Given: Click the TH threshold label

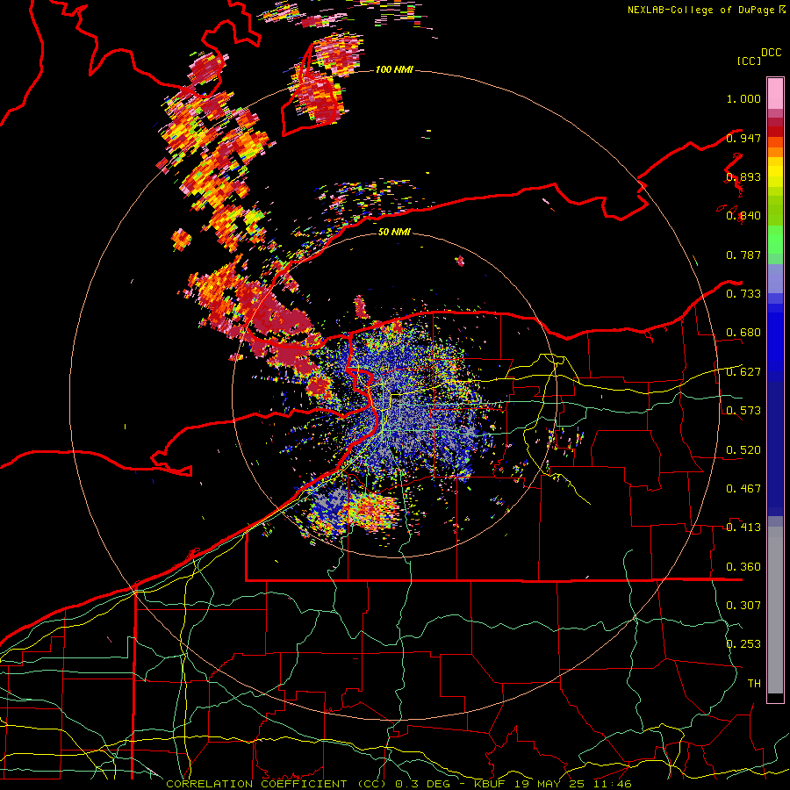Looking at the screenshot, I should tap(754, 684).
